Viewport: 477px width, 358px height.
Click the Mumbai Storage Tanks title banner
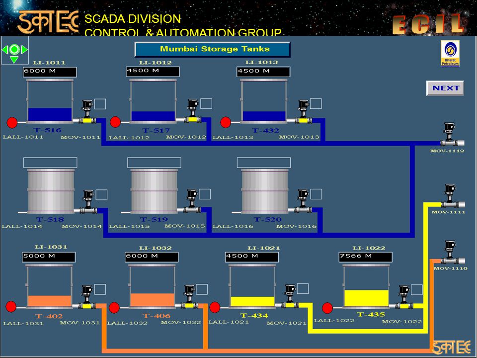click(212, 49)
